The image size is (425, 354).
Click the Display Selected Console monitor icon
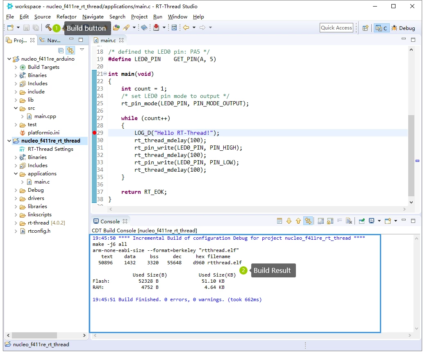tap(372, 221)
